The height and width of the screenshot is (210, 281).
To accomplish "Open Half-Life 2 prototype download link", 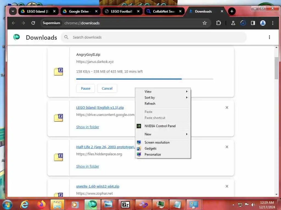I will pyautogui.click(x=105, y=147).
